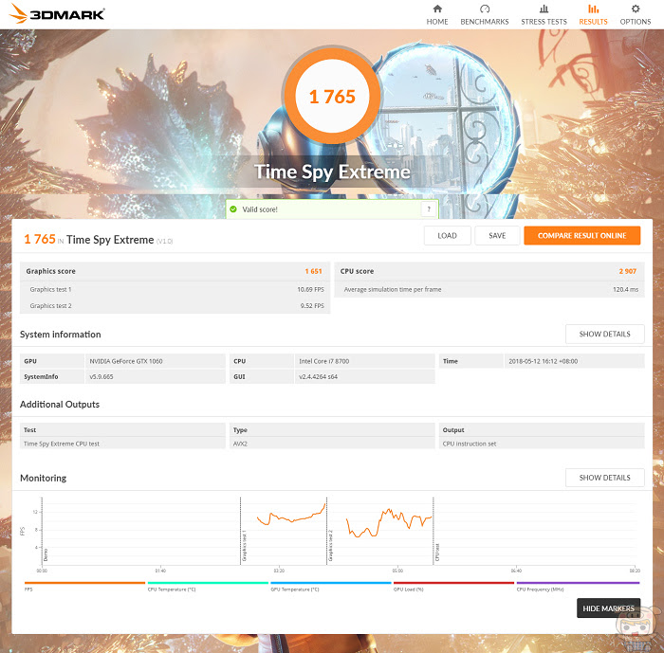This screenshot has width=664, height=653.
Task: Select the Graphics test 2 row
Action: tap(175, 305)
